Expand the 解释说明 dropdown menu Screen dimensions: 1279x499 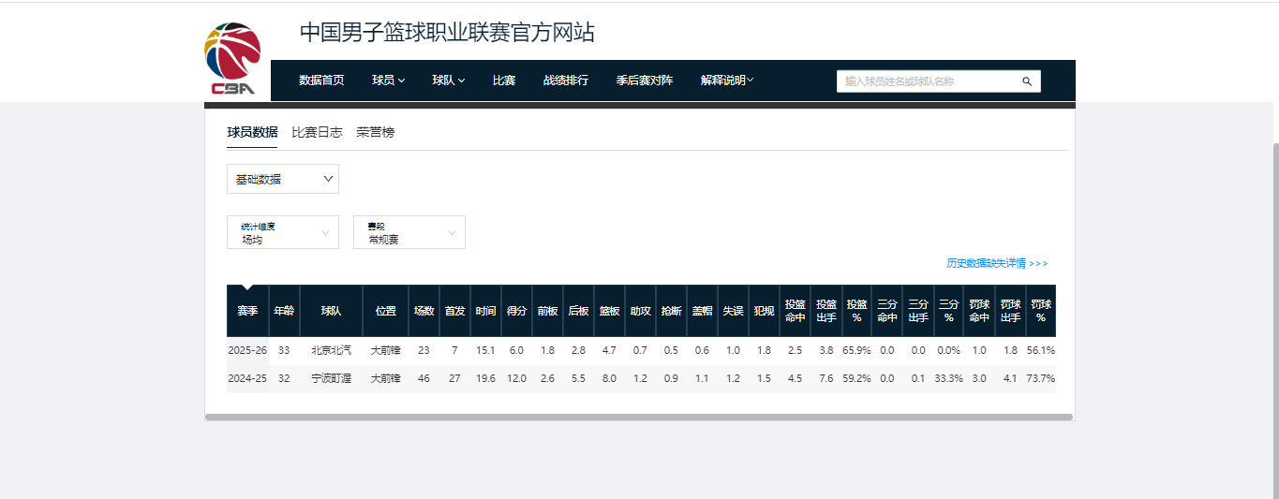pyautogui.click(x=727, y=81)
